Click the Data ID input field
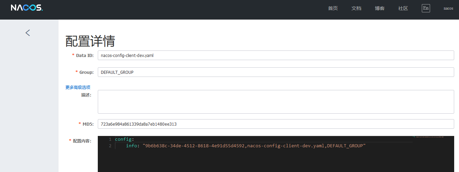Screen dimensions: 459x172 tap(276, 55)
